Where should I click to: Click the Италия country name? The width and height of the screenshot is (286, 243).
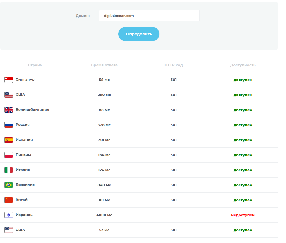pyautogui.click(x=23, y=170)
